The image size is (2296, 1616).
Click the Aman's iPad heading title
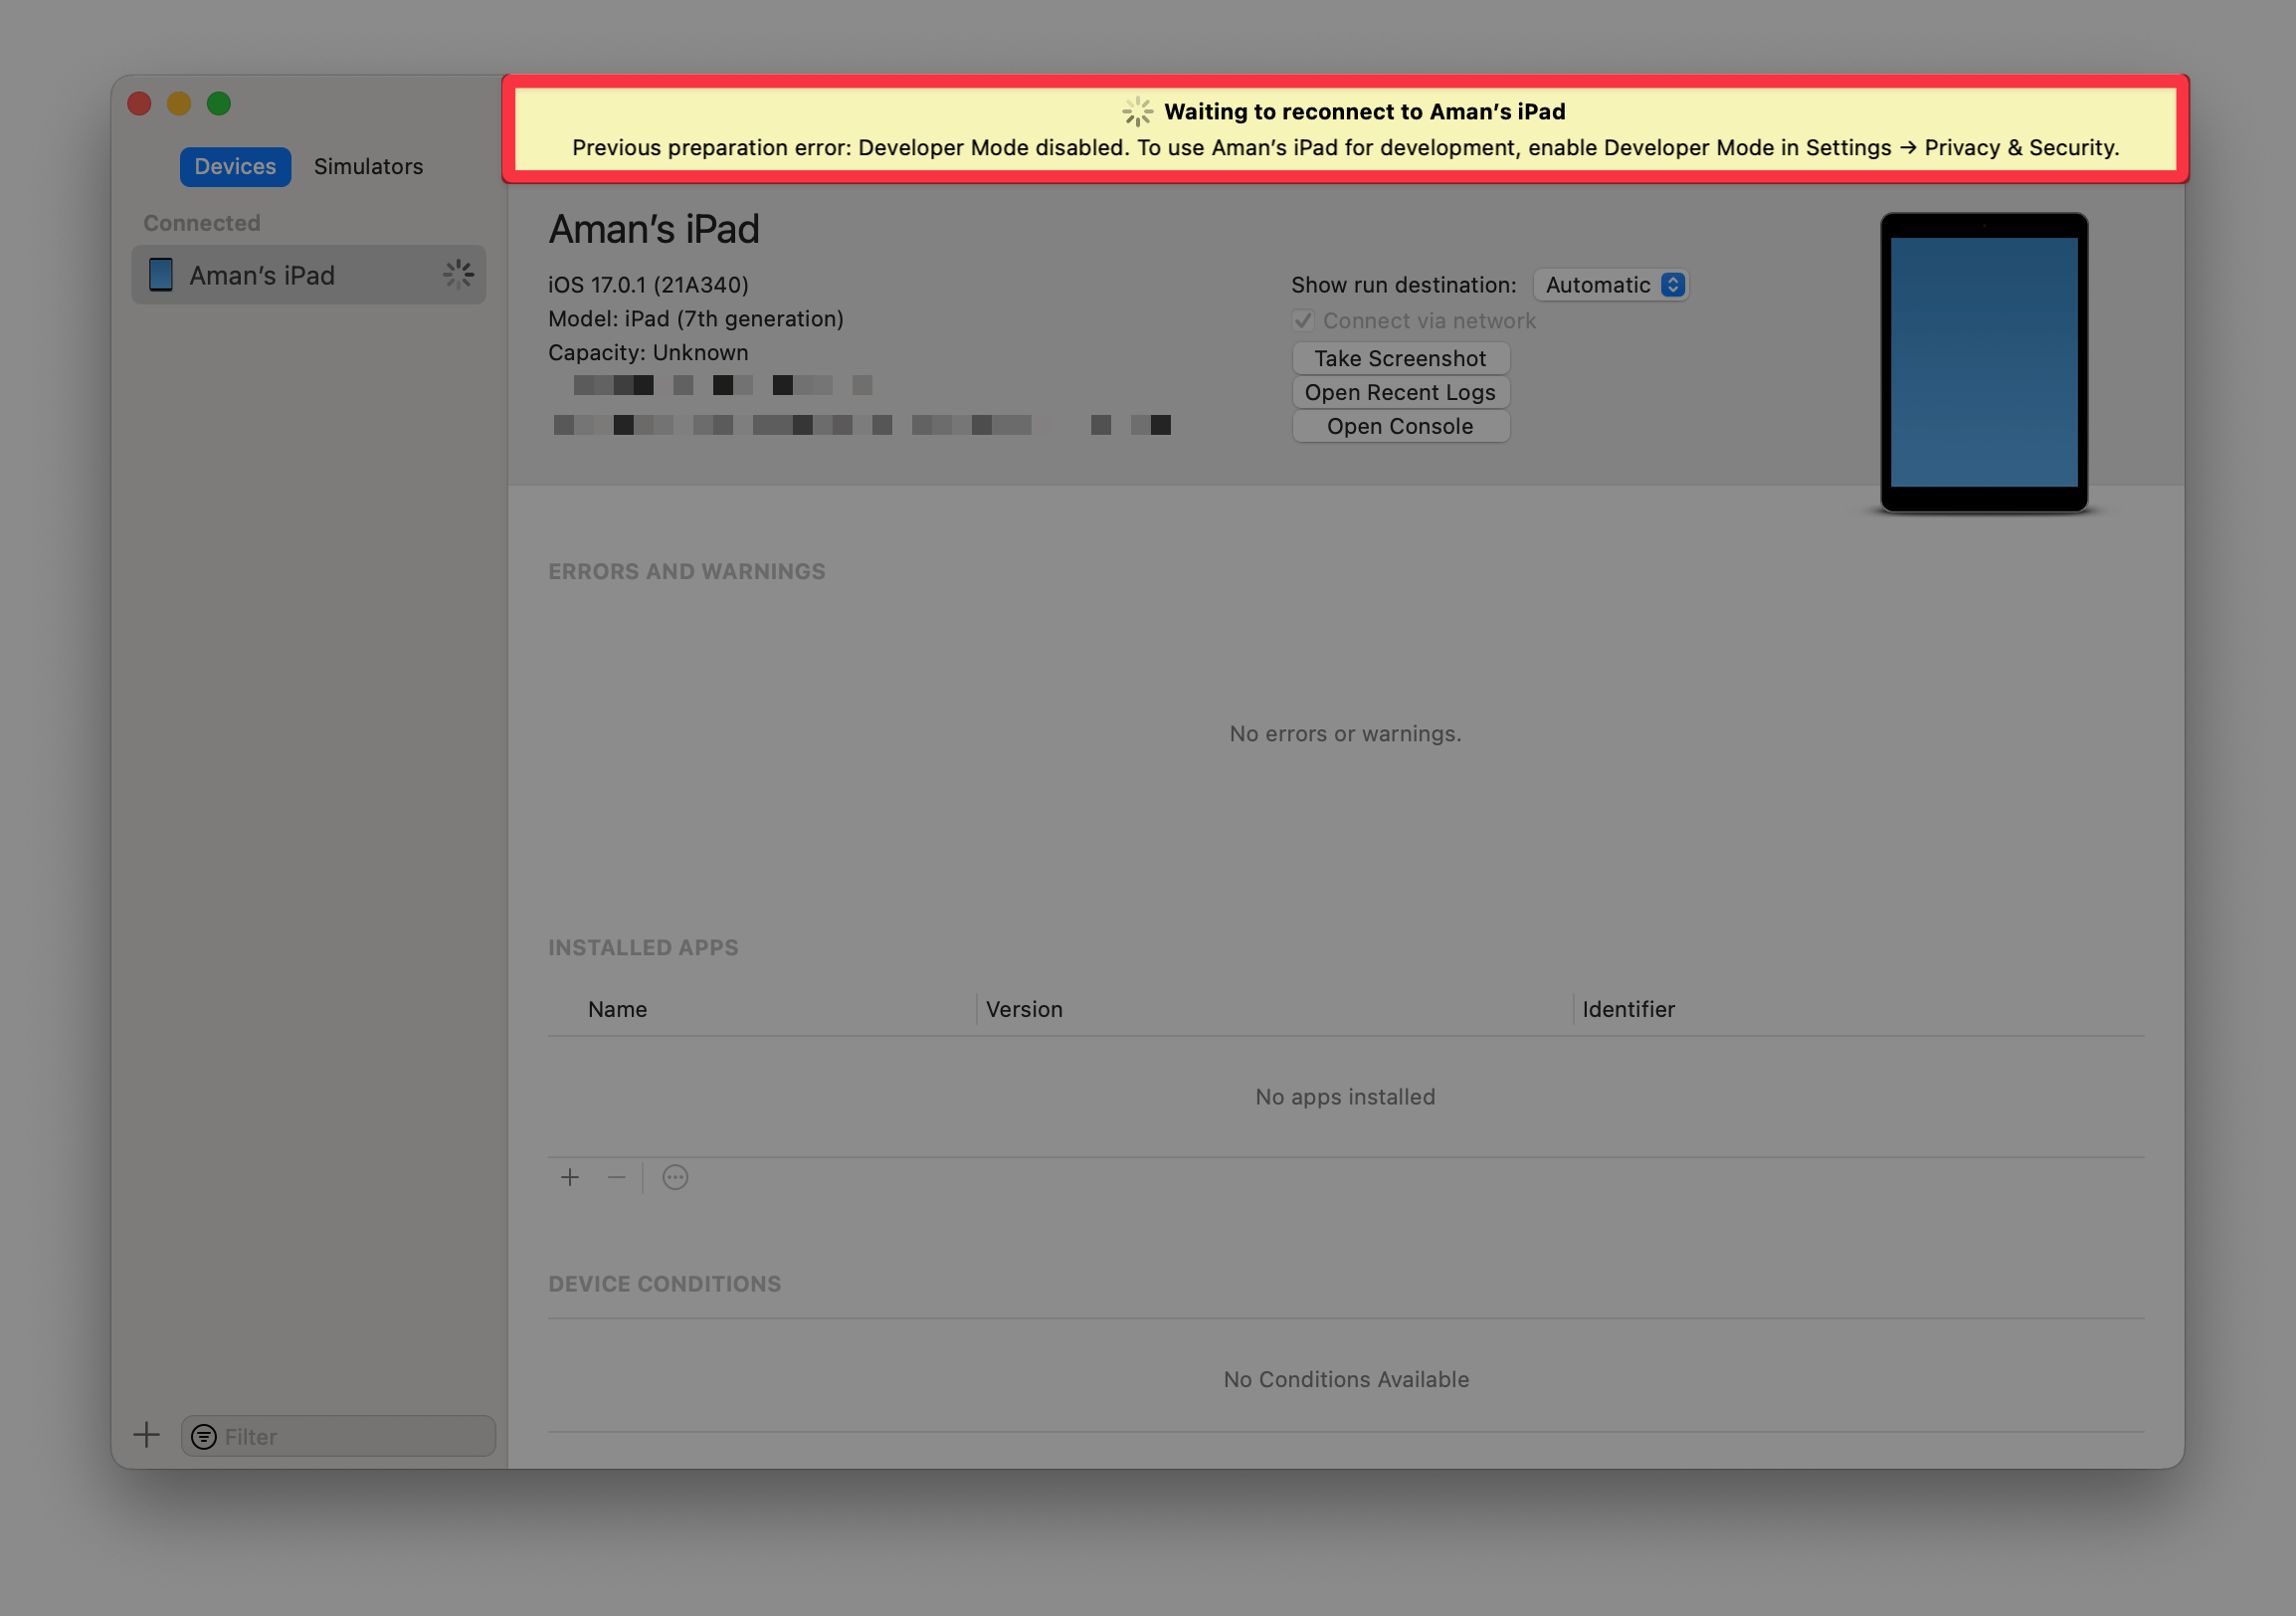(x=654, y=229)
